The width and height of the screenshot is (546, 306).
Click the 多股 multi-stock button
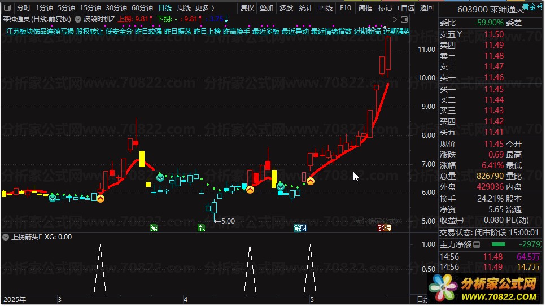[286, 8]
